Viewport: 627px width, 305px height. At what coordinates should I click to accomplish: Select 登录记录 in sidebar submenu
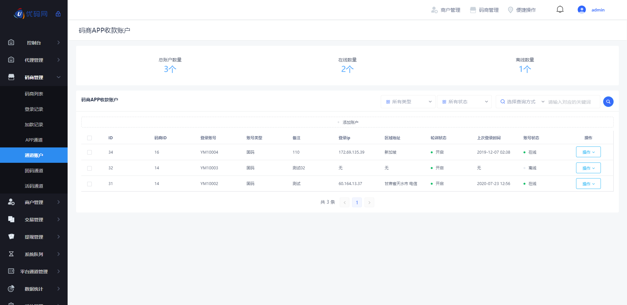pos(34,109)
